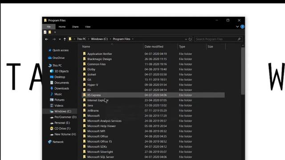Image resolution: width=285 pixels, height=160 pixels.
Task: Select Program Files in the address breadcrumb
Action: [122, 39]
